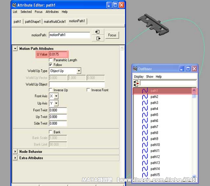The width and height of the screenshot is (210, 186).
Task: Expand the Node Behavior section
Action: [x=15, y=152]
